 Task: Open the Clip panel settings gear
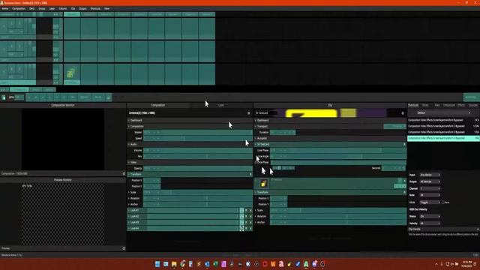coord(403,113)
